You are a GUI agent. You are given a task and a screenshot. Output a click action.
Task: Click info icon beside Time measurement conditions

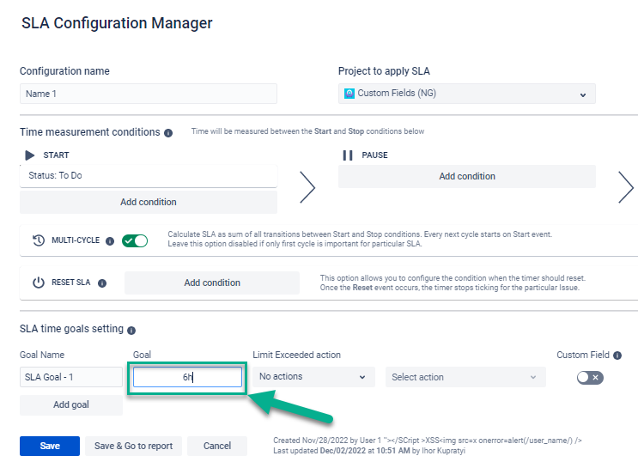tap(168, 133)
